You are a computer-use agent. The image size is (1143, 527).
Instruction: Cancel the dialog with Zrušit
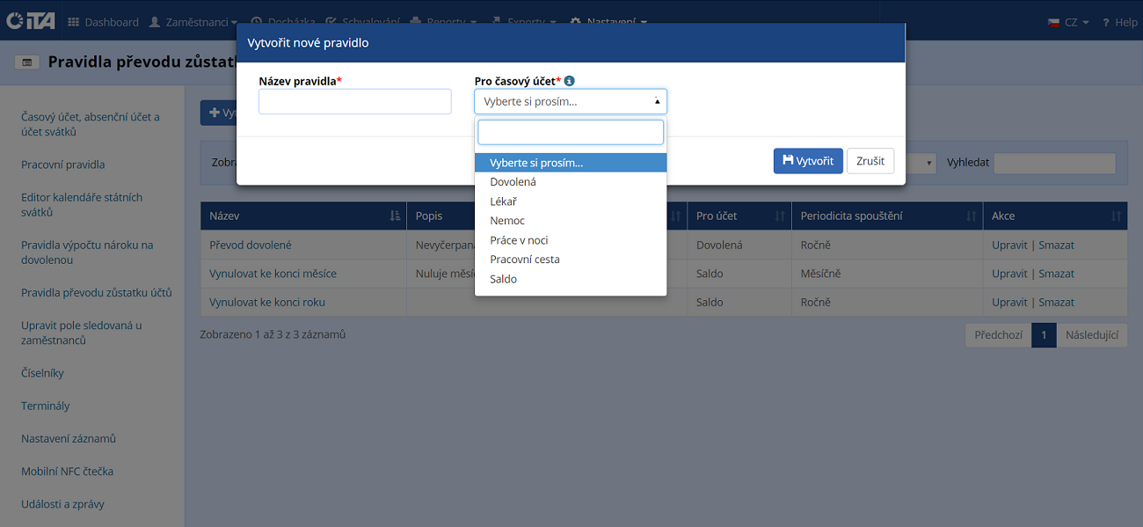tap(870, 161)
